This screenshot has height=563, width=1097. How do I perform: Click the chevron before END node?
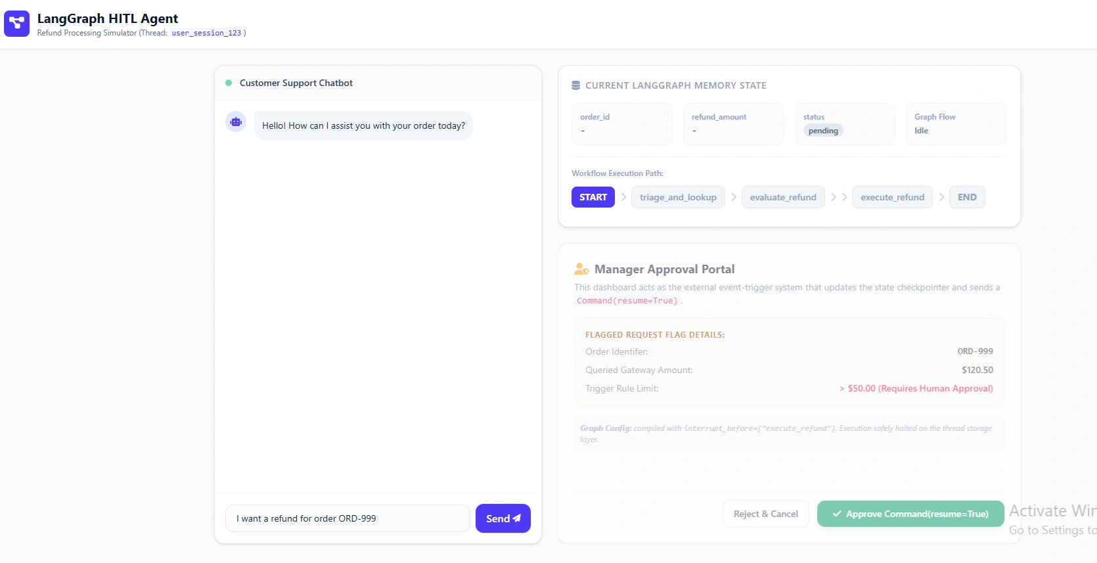tap(941, 197)
